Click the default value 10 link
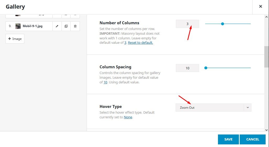269x147 pixels. coord(105,82)
